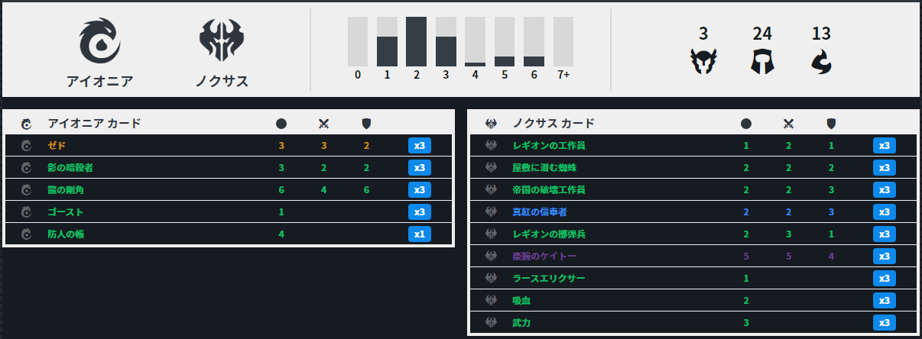Click the spells count swirl icon
Screen dimensions: 922x339
click(x=821, y=61)
